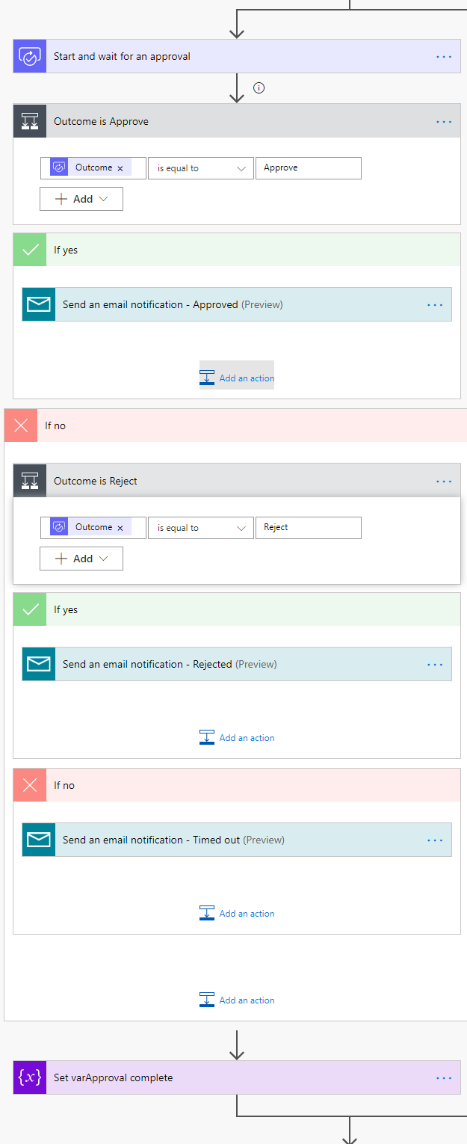Image resolution: width=467 pixels, height=1144 pixels.
Task: Expand the Add menu under Approve condition
Action: coord(81,199)
